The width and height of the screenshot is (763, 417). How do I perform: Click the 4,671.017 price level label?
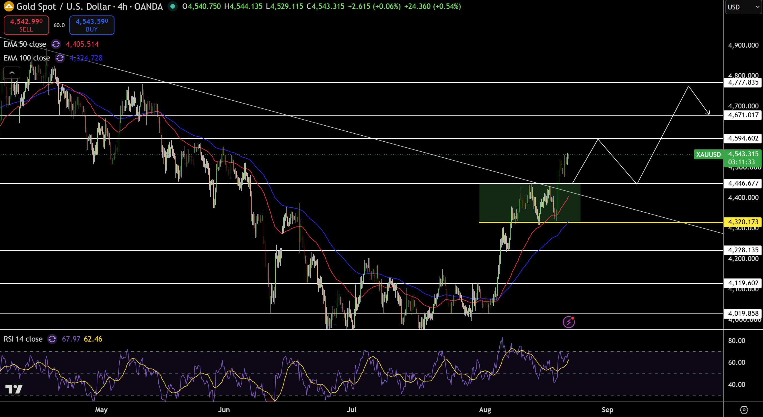click(x=743, y=115)
